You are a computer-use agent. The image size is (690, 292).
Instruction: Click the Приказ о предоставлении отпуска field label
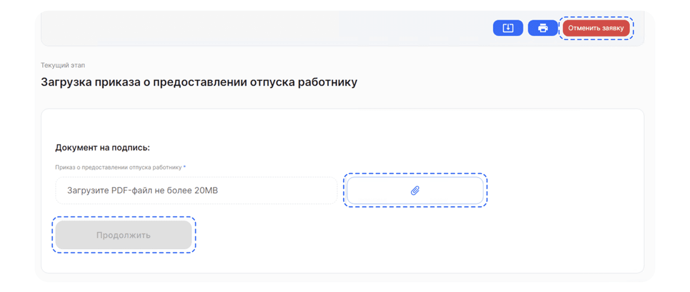(118, 167)
